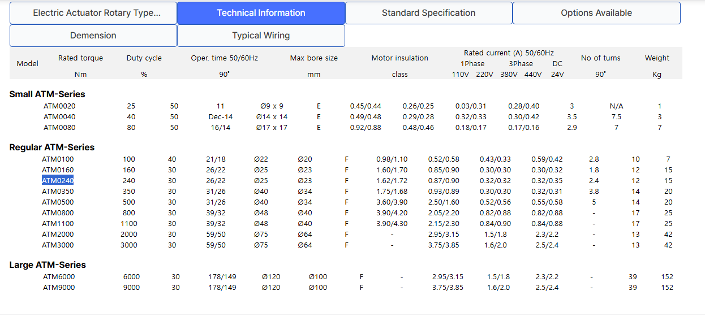Click the ATM0350 model row label
The image size is (705, 321).
coord(58,192)
